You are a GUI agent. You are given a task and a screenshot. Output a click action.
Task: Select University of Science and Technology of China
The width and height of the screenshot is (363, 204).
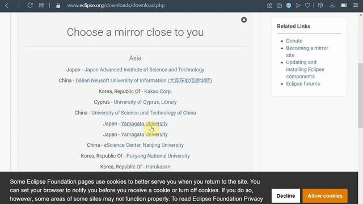143,113
